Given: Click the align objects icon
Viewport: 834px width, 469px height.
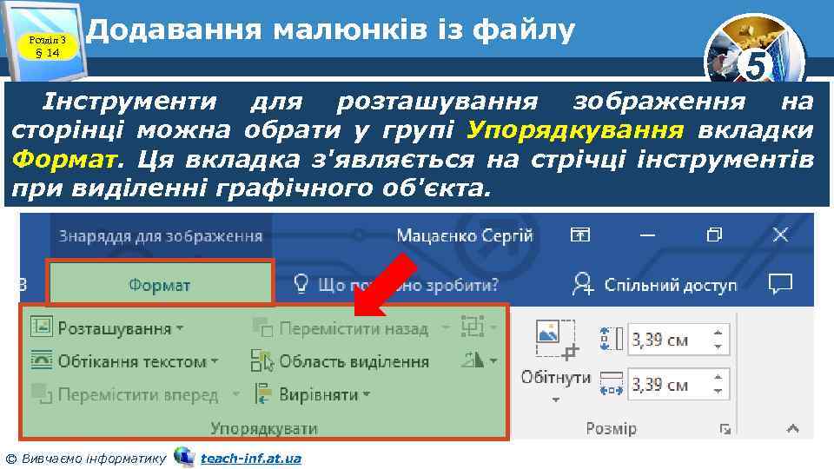Looking at the screenshot, I should [x=262, y=394].
